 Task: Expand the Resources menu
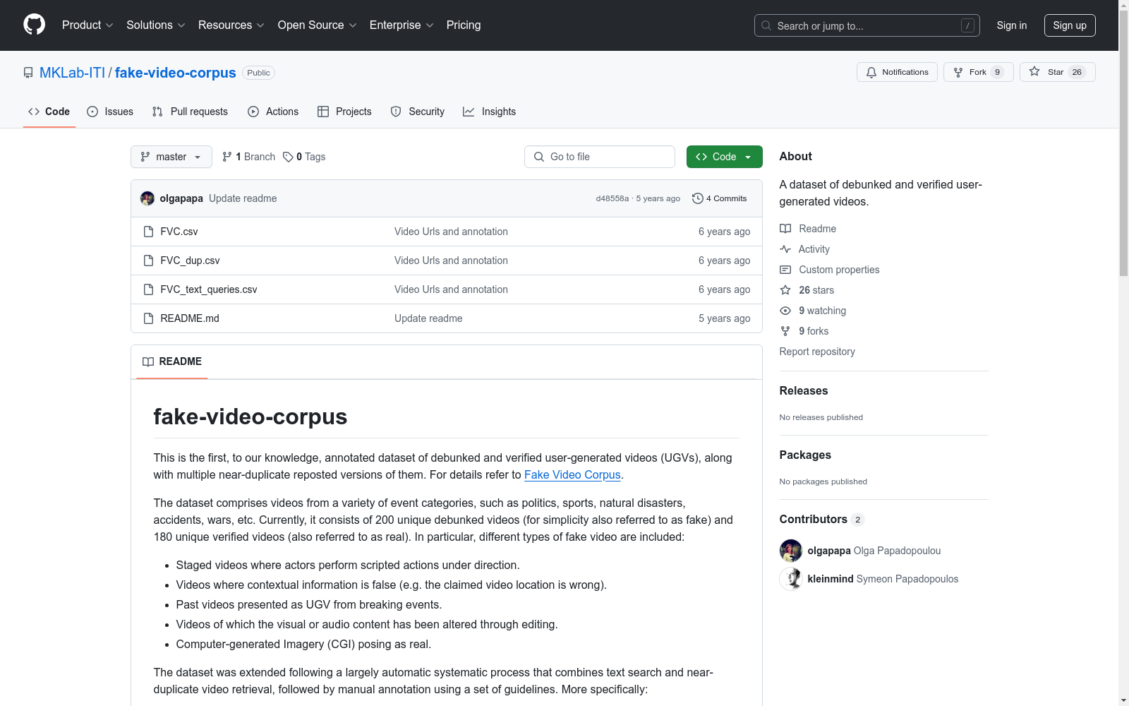coord(231,25)
